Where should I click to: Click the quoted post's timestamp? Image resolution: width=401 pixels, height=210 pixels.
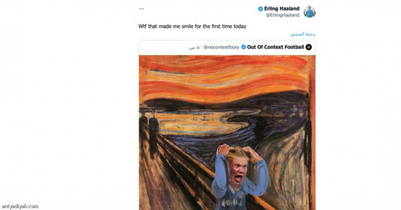coord(194,47)
